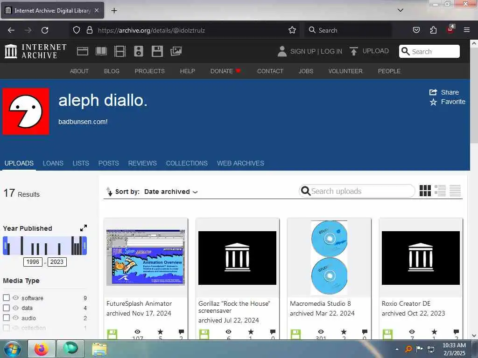
Task: Toggle the eye icon next to data
Action: [x=15, y=308]
